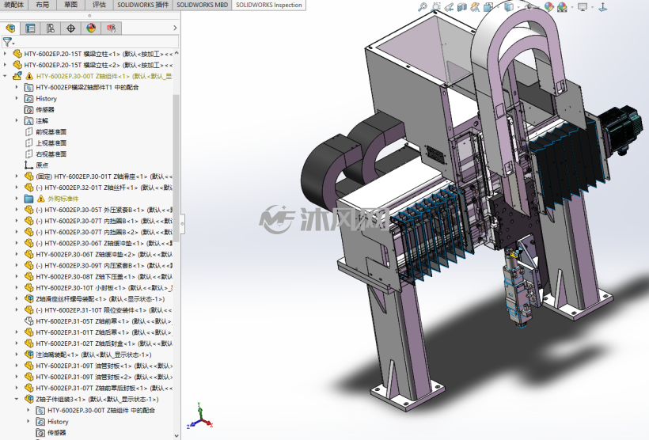
Task: Select HTY-6002EP.30-05T 外压紧套B<1>
Action: (98, 210)
